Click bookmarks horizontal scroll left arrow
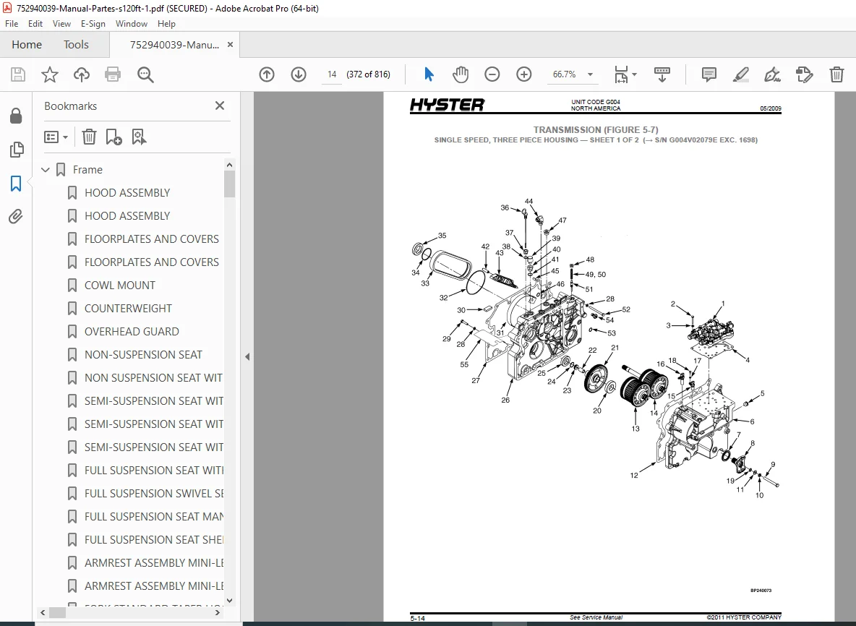The height and width of the screenshot is (626, 856). (43, 613)
